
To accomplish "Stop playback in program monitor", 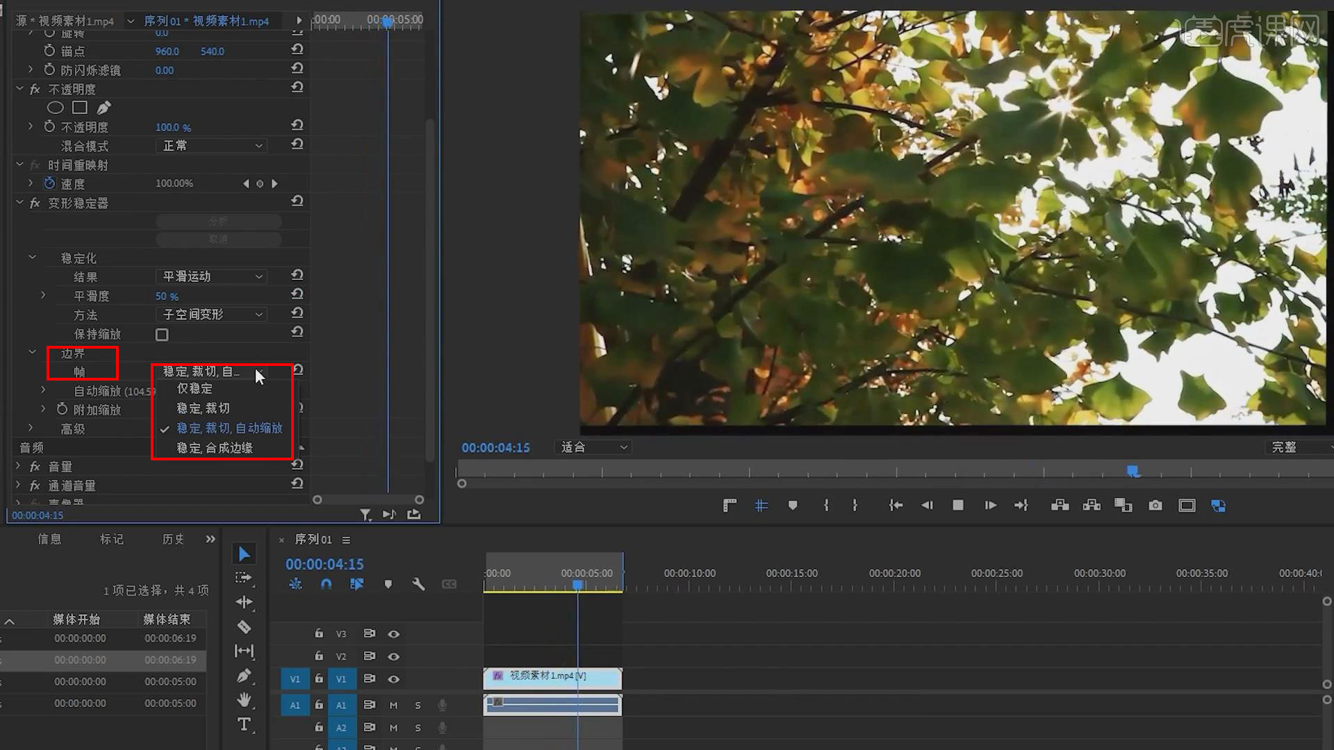I will [x=958, y=506].
